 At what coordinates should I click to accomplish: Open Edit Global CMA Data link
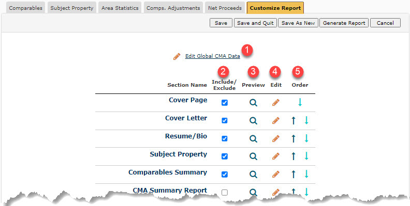[213, 56]
